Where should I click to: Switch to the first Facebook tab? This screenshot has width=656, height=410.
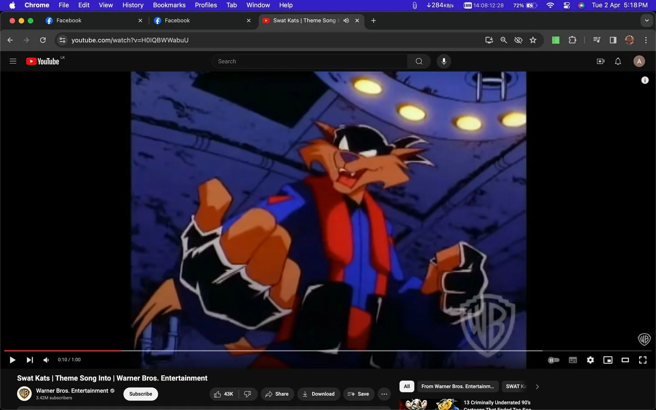(94, 20)
